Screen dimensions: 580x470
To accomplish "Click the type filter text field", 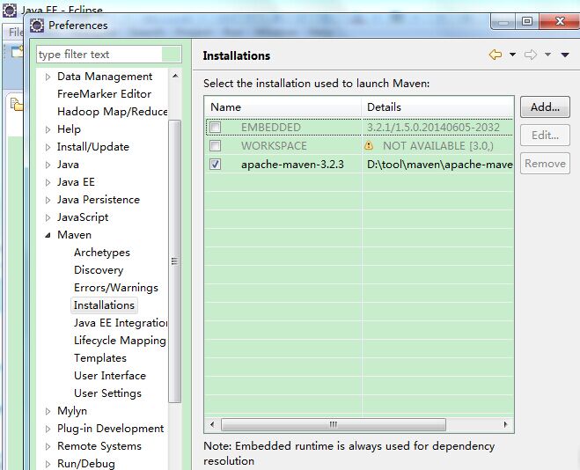I will tap(109, 55).
